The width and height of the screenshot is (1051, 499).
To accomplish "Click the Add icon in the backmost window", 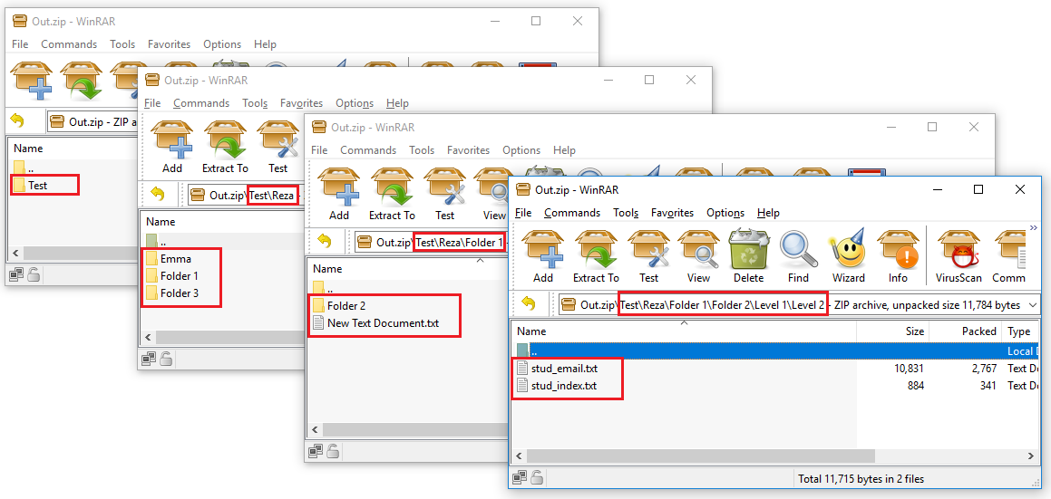I will click(x=33, y=79).
